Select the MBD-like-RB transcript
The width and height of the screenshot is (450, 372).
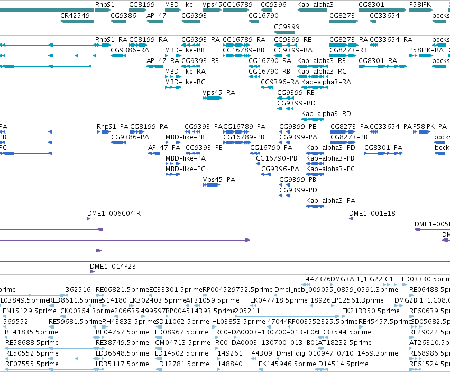pyautogui.click(x=173, y=56)
